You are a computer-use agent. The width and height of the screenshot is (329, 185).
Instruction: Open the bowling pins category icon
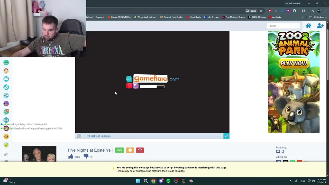6,96
